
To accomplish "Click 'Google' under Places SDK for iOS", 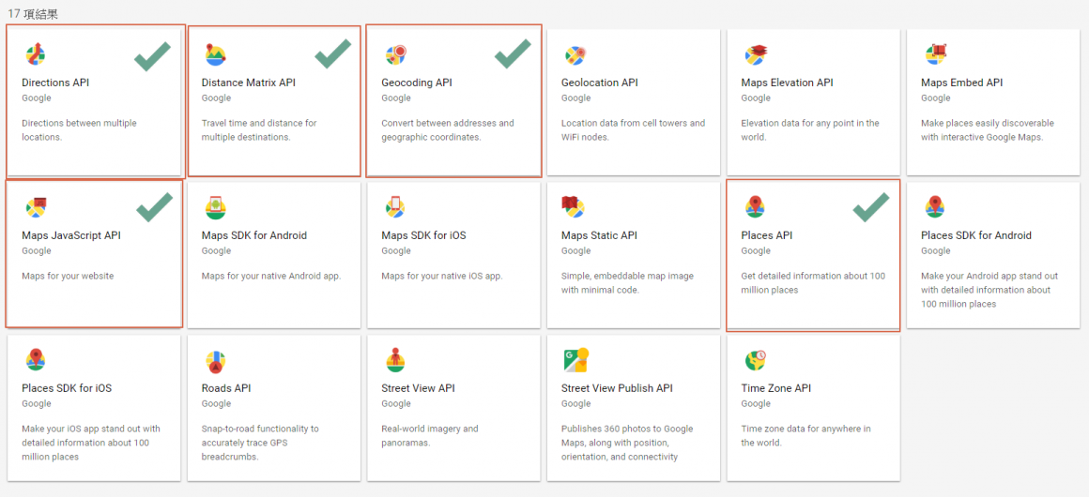I will pyautogui.click(x=36, y=403).
